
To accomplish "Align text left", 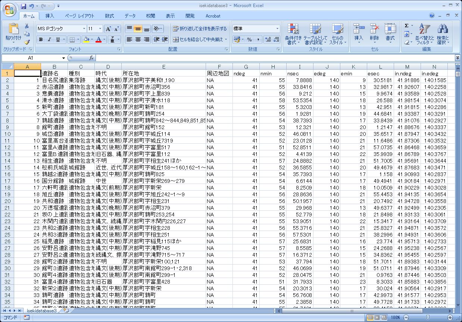I will pos(129,40).
